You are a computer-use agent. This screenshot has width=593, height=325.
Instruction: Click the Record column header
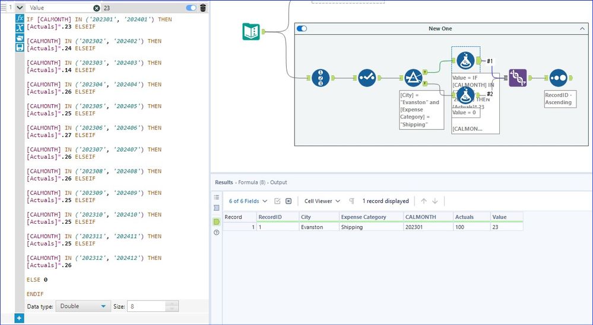(x=239, y=217)
